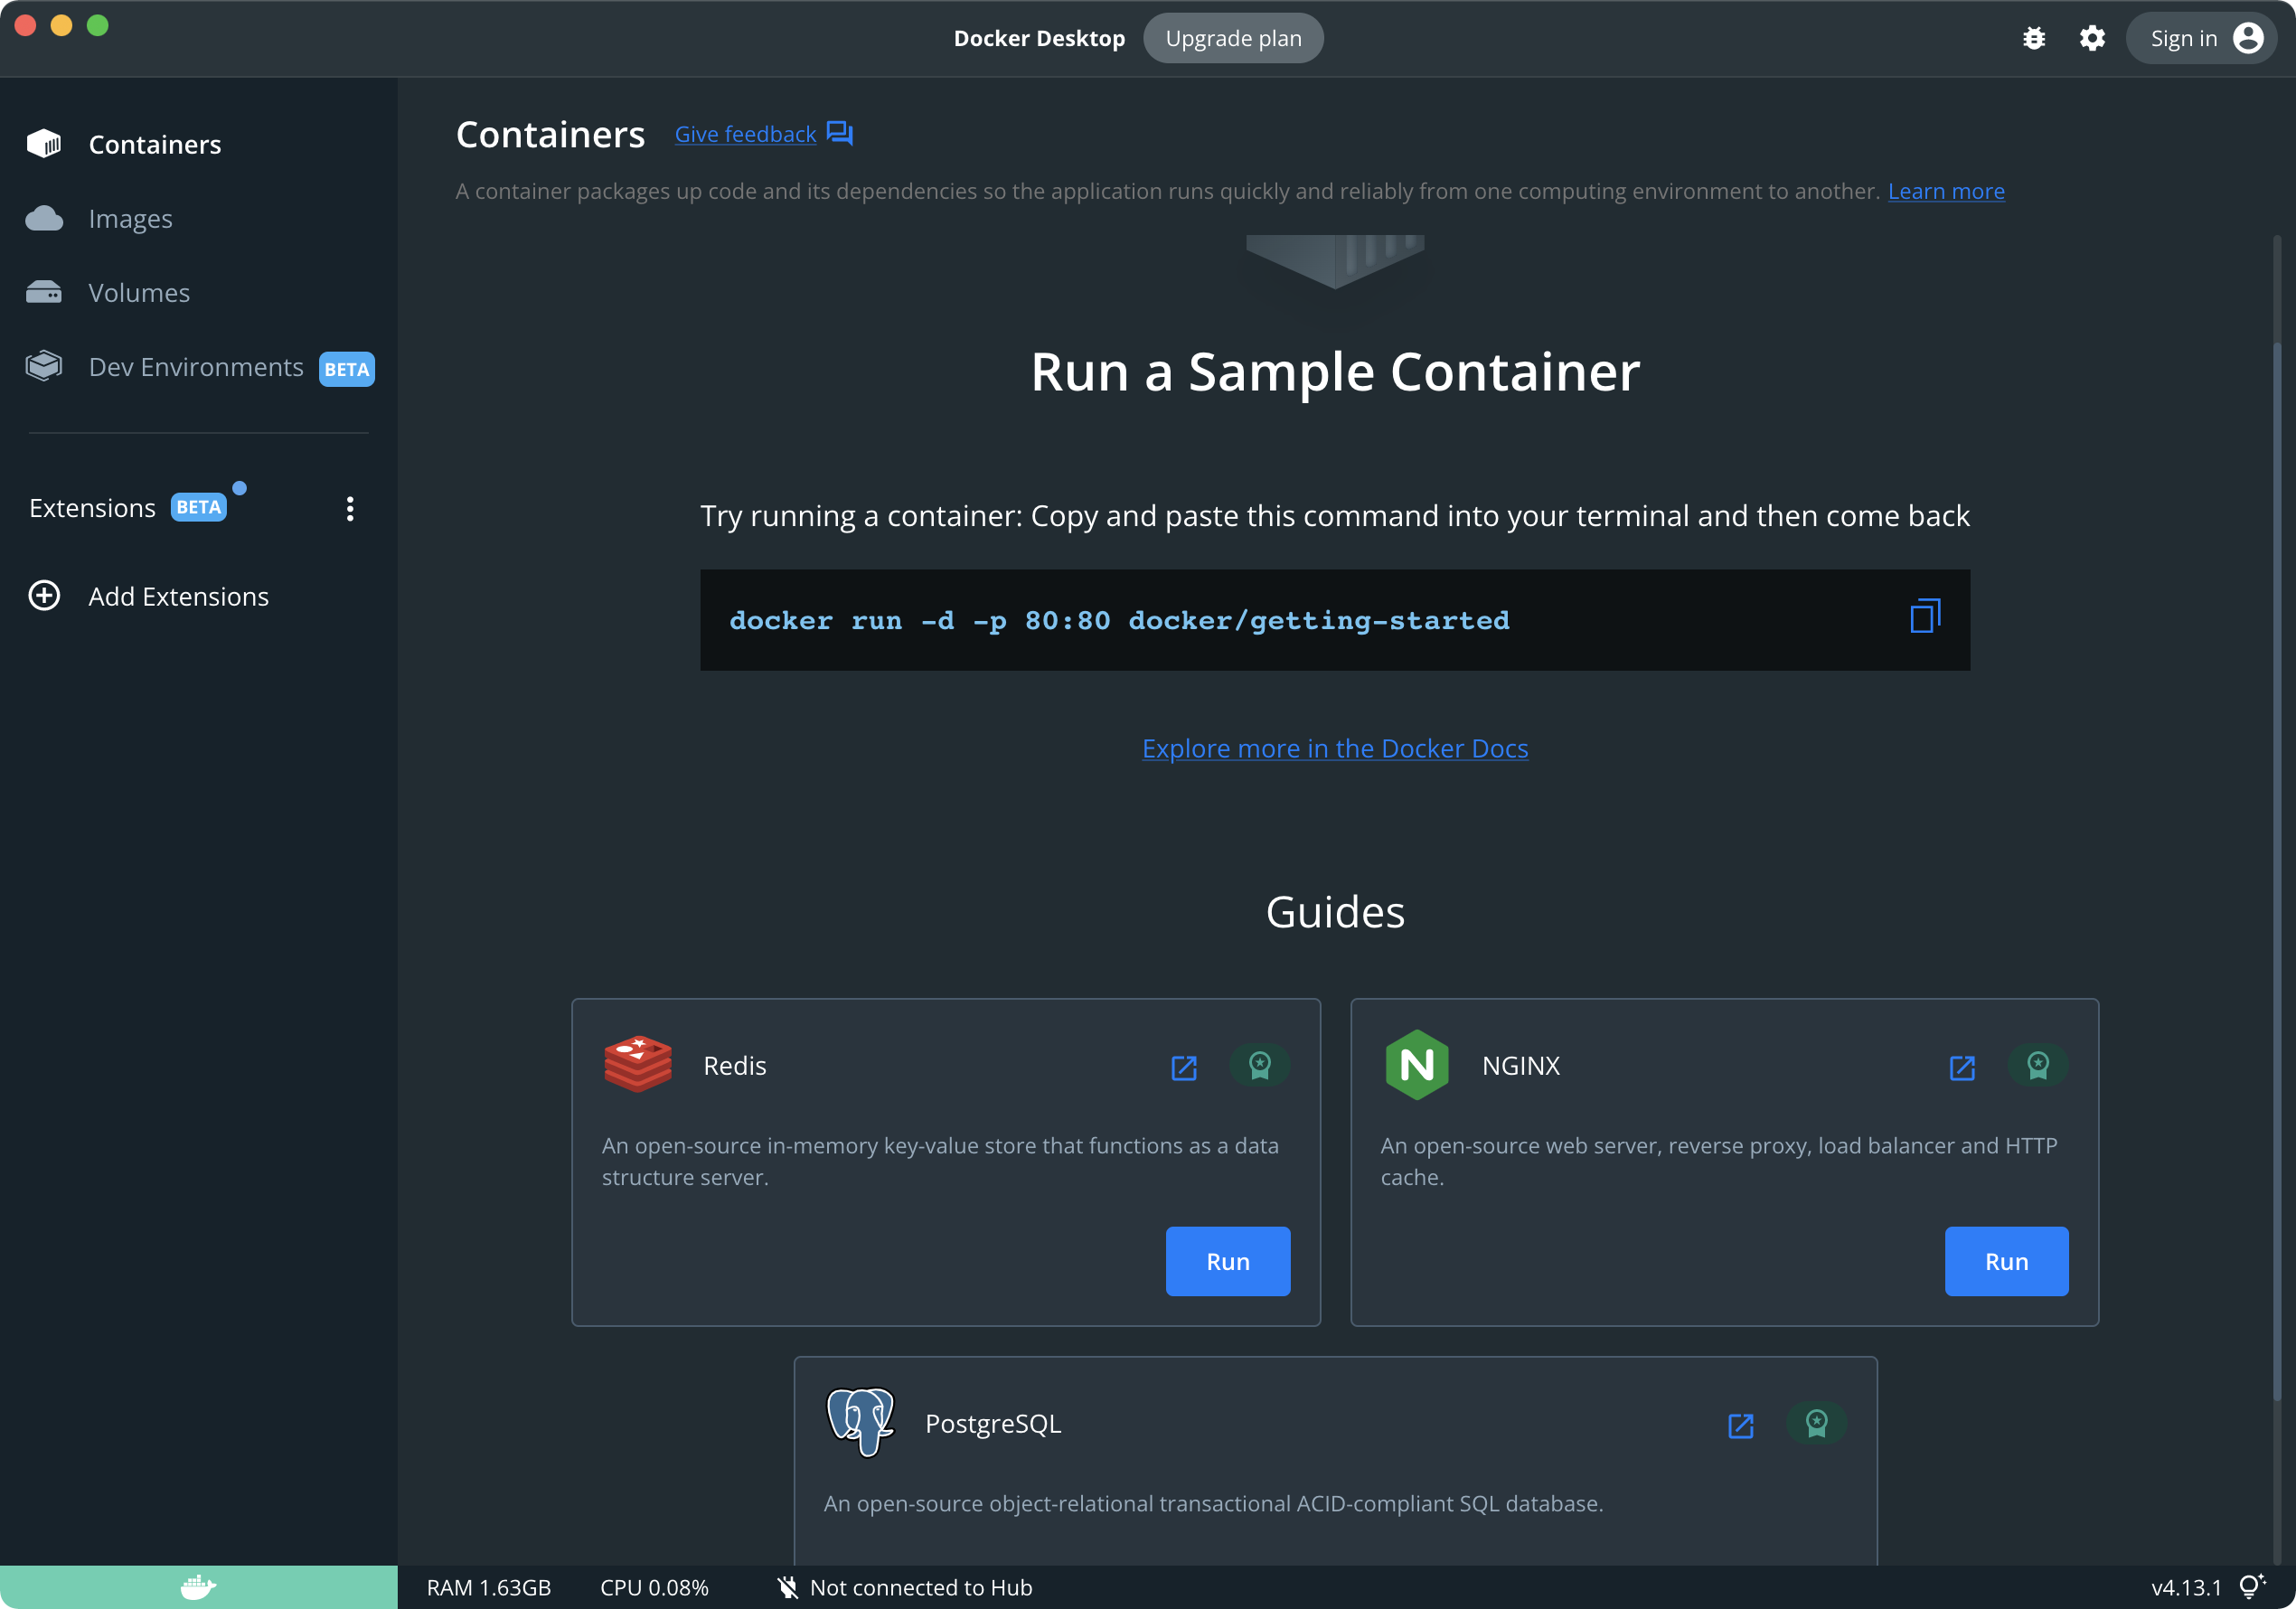Open Volumes in sidebar

pyautogui.click(x=138, y=292)
